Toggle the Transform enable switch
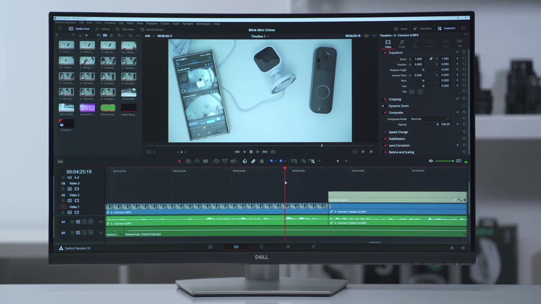The height and width of the screenshot is (304, 541). click(385, 53)
